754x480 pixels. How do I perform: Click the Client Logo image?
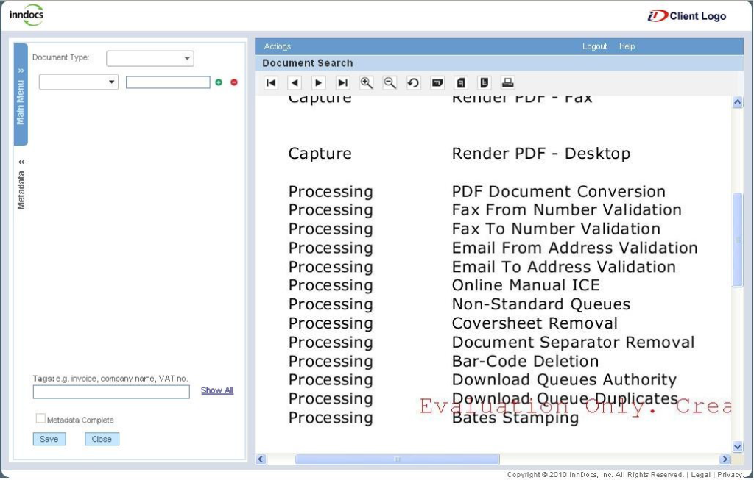click(x=687, y=16)
